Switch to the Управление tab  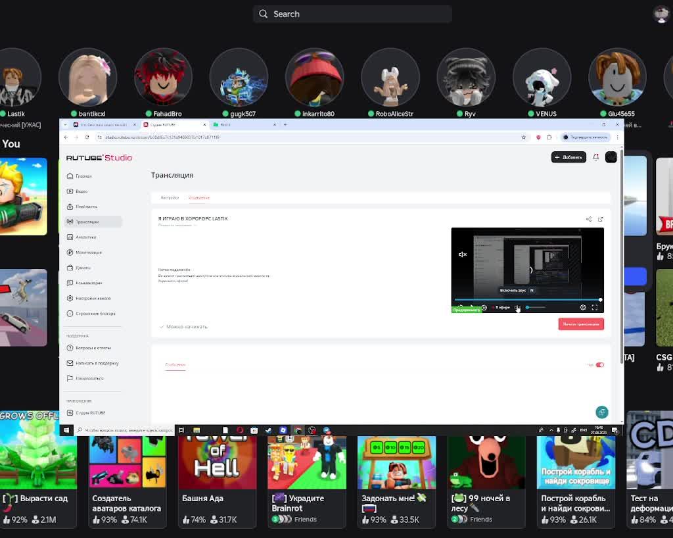click(x=198, y=198)
